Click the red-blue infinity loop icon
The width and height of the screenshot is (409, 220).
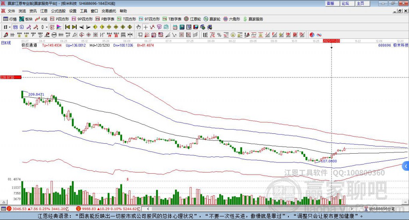pos(319,35)
